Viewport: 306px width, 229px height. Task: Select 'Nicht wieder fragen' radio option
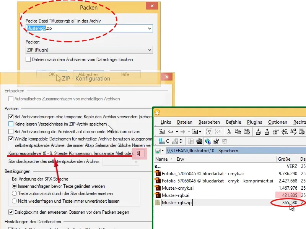14,201
